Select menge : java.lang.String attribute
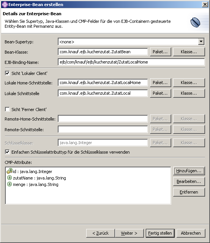Viewport: 210px width, 243px height. point(36,184)
